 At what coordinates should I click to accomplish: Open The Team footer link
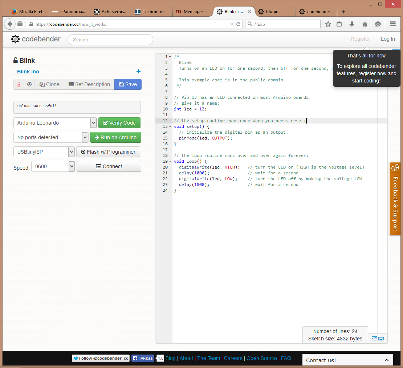tap(208, 358)
